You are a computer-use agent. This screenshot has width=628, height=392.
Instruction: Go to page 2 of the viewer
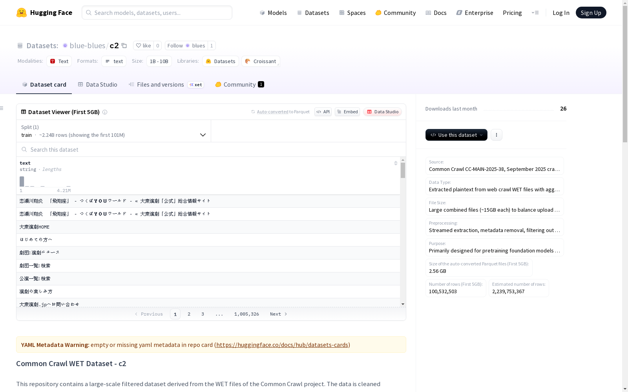click(189, 314)
